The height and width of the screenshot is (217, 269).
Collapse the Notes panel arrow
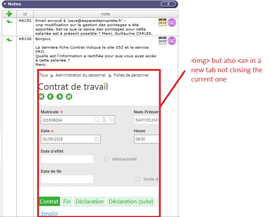pos(5,4)
